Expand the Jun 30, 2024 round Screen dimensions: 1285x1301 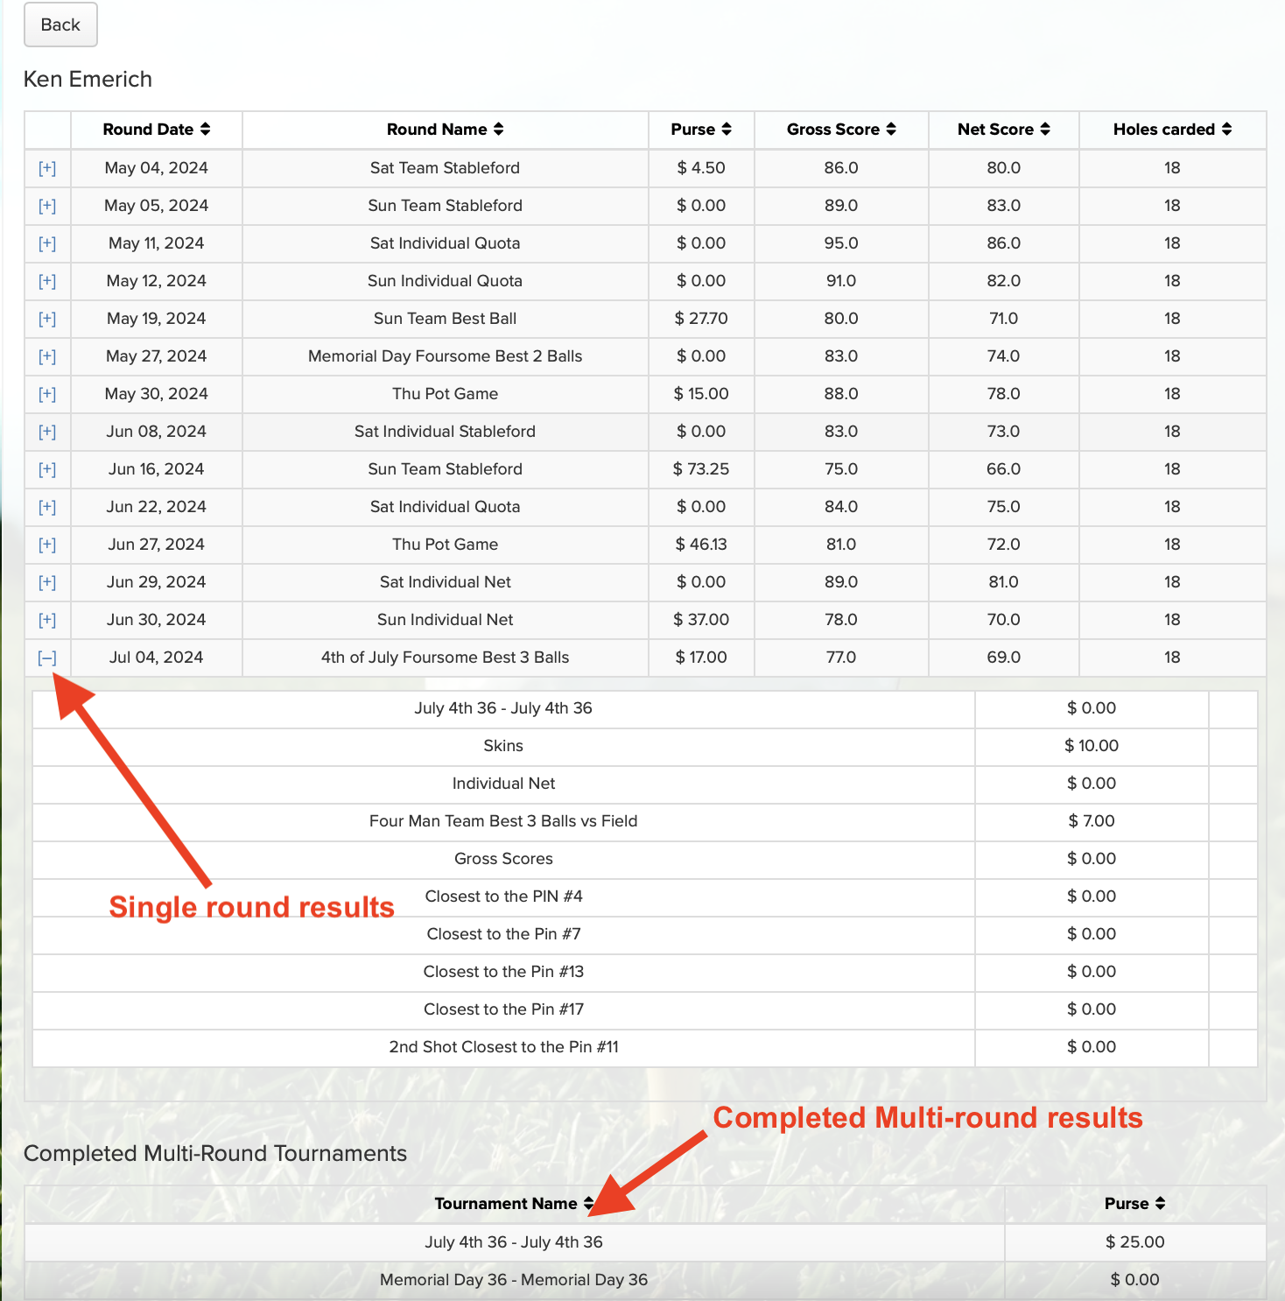tap(47, 620)
